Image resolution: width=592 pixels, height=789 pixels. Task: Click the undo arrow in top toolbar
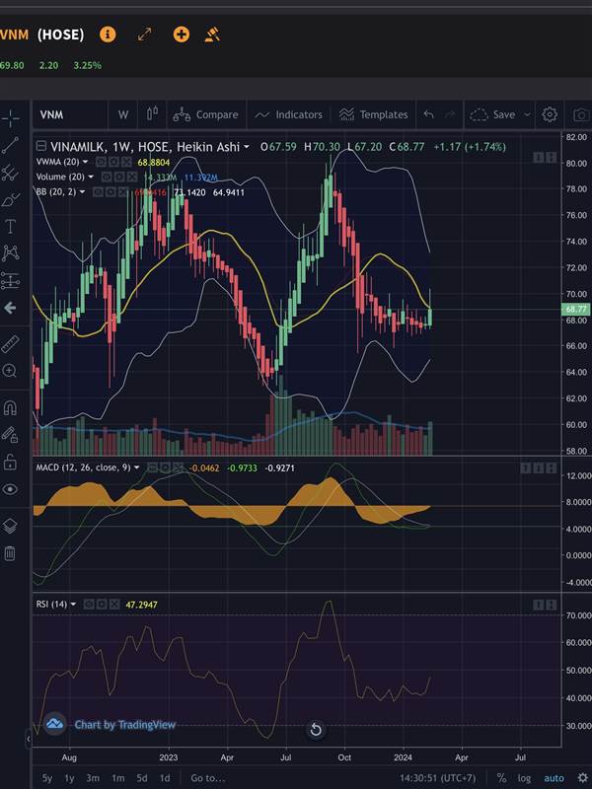click(428, 114)
